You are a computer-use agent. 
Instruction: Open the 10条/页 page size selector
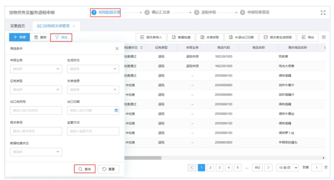(287, 168)
